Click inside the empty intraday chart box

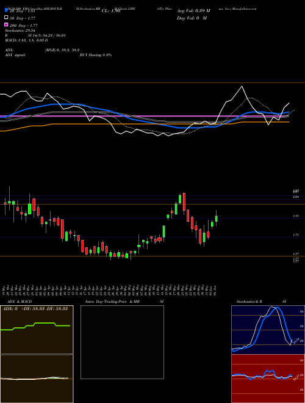[122, 342]
